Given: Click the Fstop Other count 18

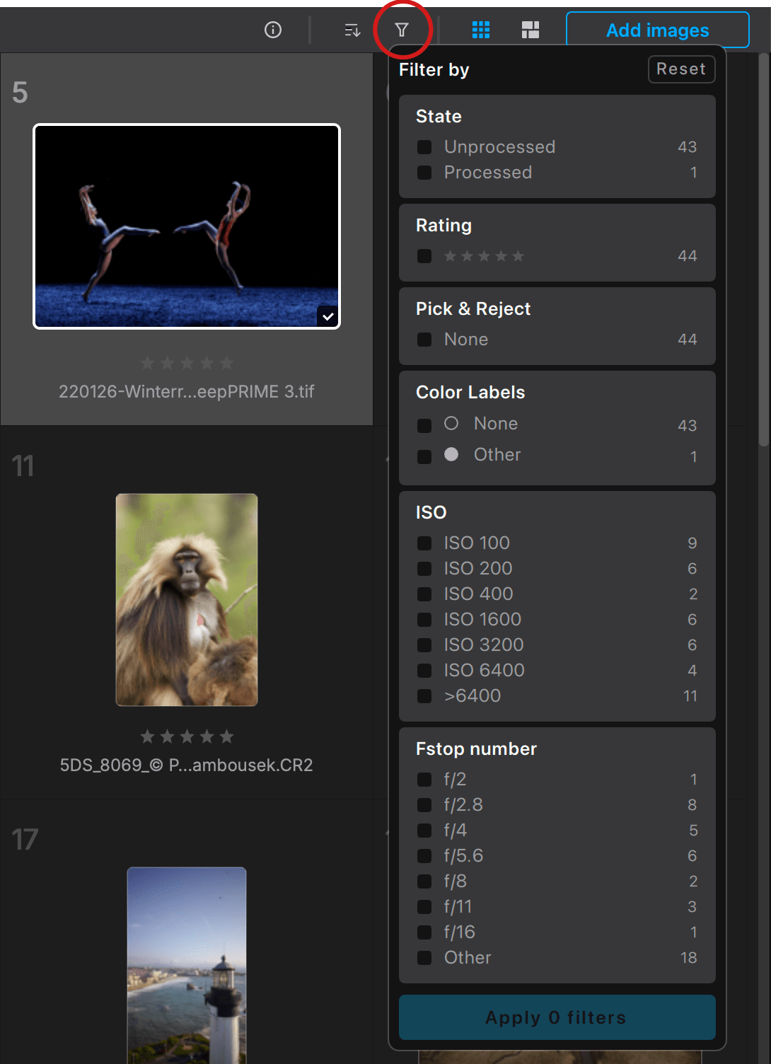Looking at the screenshot, I should 689,958.
